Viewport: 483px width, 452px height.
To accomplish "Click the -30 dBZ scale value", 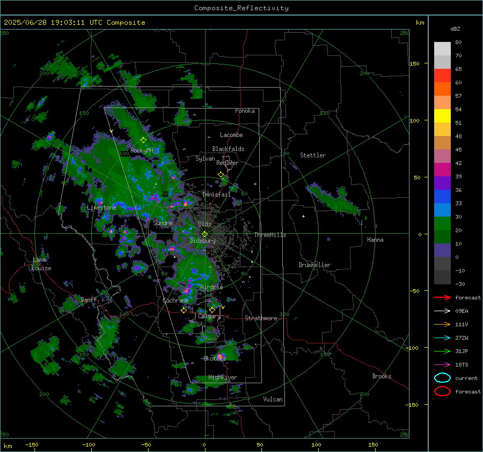I will pos(460,284).
